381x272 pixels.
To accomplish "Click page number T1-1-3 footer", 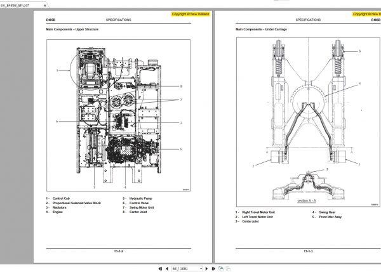I will click(308, 251).
